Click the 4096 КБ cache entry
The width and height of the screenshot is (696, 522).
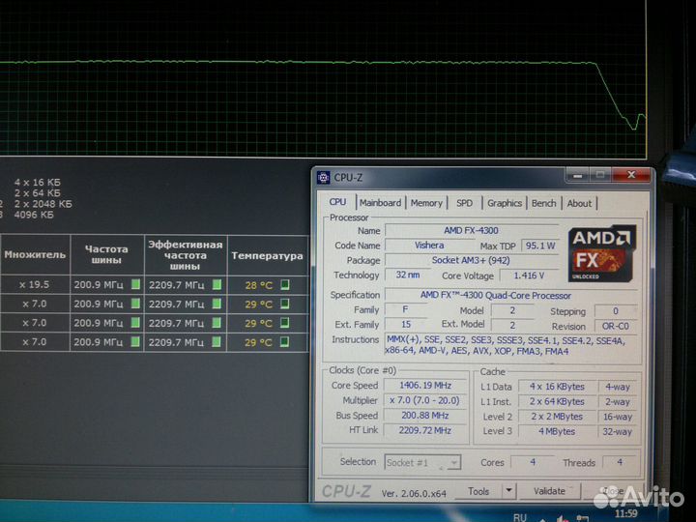click(34, 215)
